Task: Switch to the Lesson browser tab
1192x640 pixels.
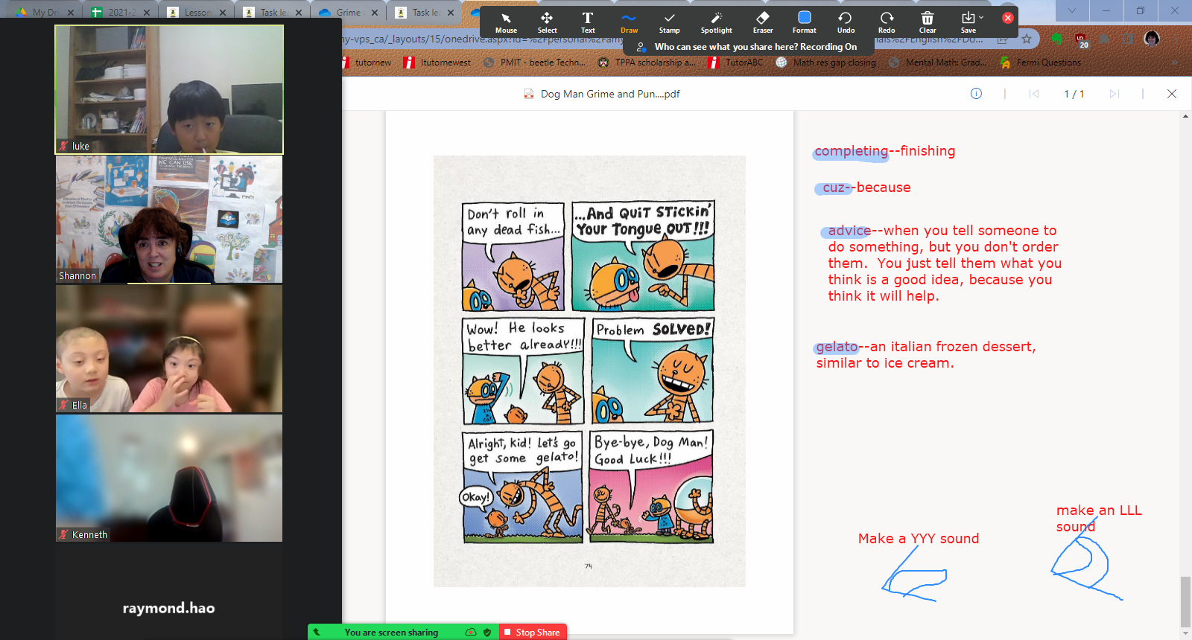Action: pyautogui.click(x=195, y=12)
